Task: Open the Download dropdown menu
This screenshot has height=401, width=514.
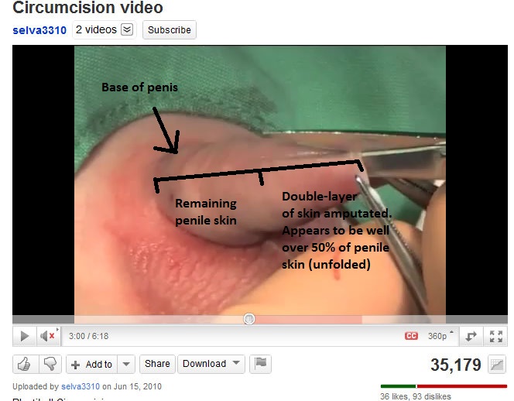Action: (x=211, y=364)
